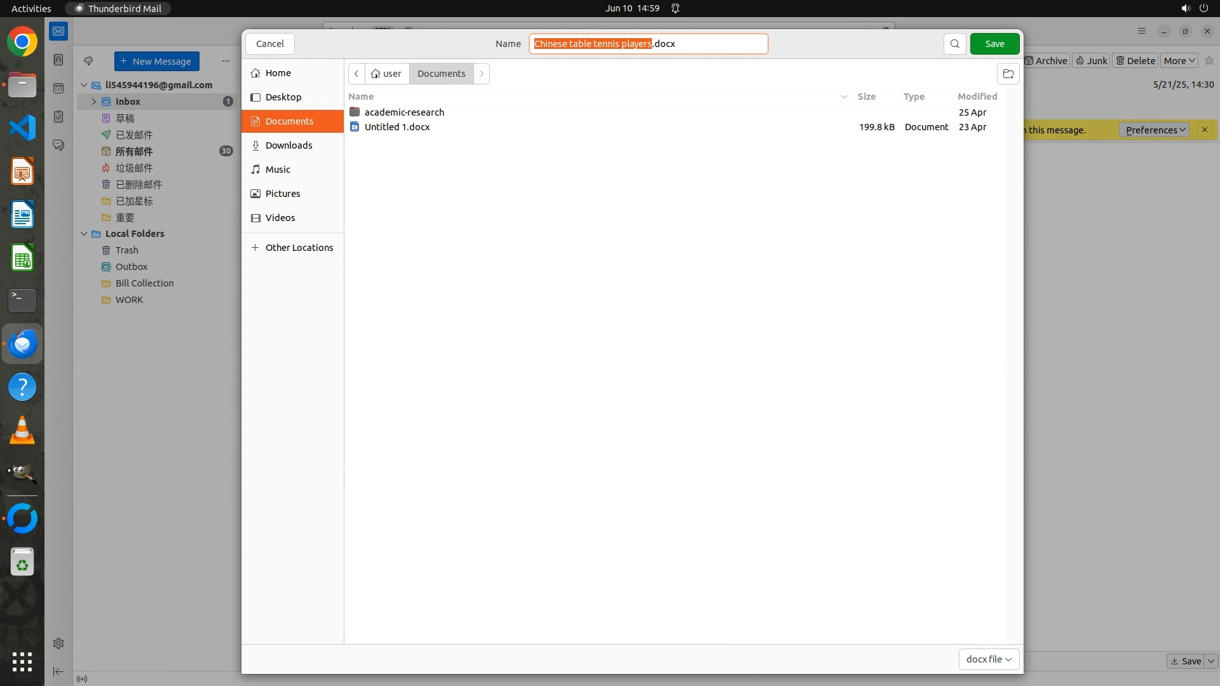Screen dimensions: 1220x686
Task: Toggle the Name column sort order arrow
Action: (x=844, y=97)
